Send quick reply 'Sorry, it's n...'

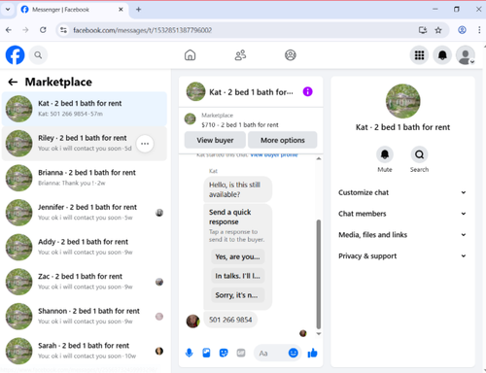click(x=238, y=295)
